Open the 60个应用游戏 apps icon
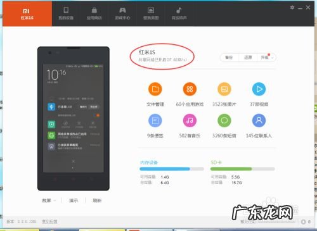The width and height of the screenshot is (317, 231). click(190, 89)
